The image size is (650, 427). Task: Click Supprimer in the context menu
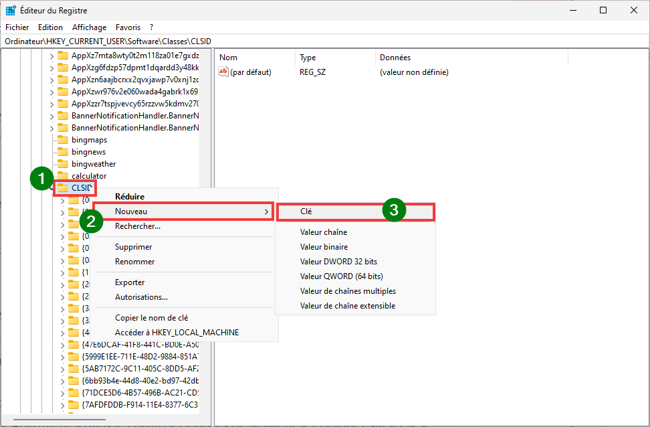pos(134,247)
